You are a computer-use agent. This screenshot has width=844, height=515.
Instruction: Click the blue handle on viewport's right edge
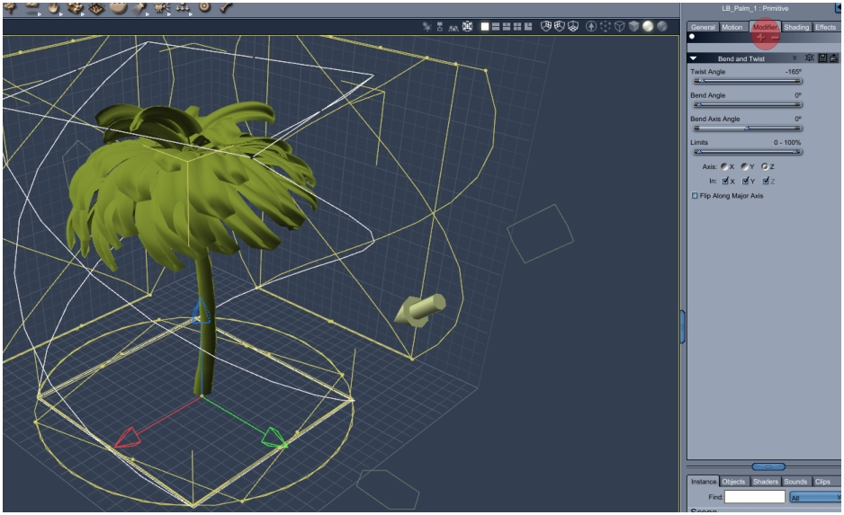(683, 326)
